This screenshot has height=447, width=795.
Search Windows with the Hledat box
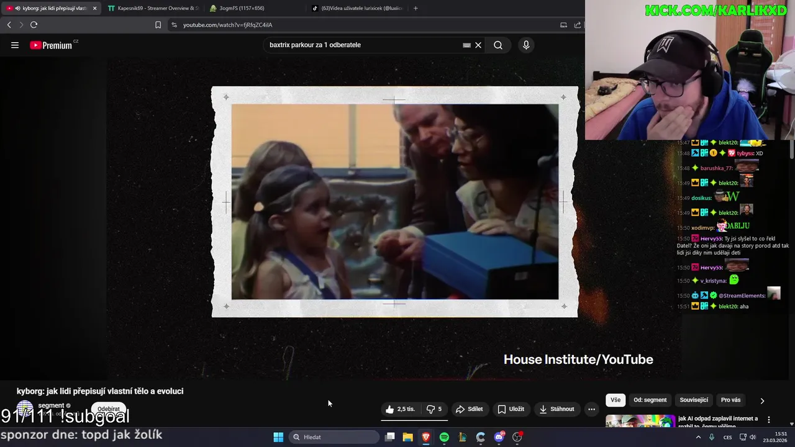[x=334, y=437]
